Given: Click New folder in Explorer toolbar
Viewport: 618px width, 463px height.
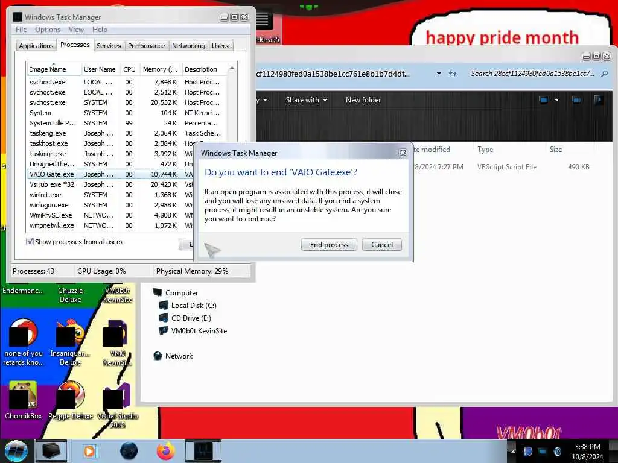Looking at the screenshot, I should coord(363,100).
